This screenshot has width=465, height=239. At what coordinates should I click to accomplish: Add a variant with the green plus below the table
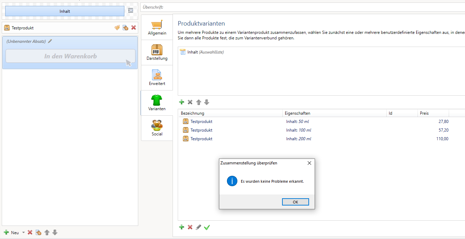click(x=182, y=227)
